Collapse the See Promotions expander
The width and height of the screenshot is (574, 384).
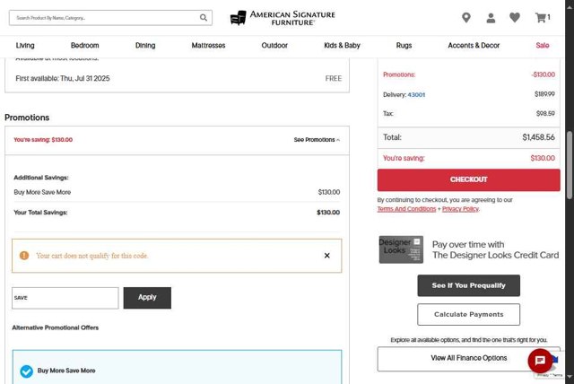point(317,140)
